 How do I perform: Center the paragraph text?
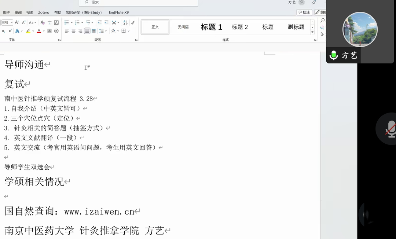[x=73, y=31]
